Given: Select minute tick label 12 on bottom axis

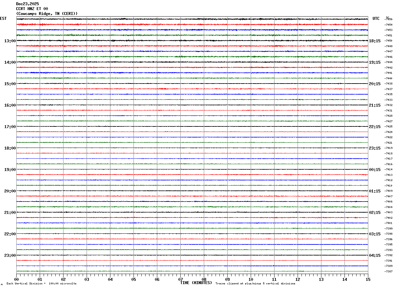Looking at the screenshot, I should [x=298, y=280].
